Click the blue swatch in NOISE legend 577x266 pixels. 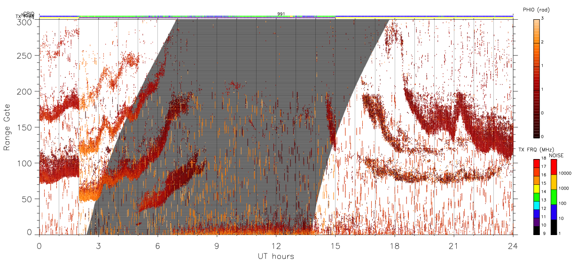(x=553, y=212)
